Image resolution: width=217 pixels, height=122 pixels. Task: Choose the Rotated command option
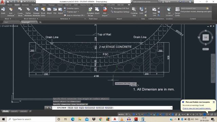(x=108, y=108)
